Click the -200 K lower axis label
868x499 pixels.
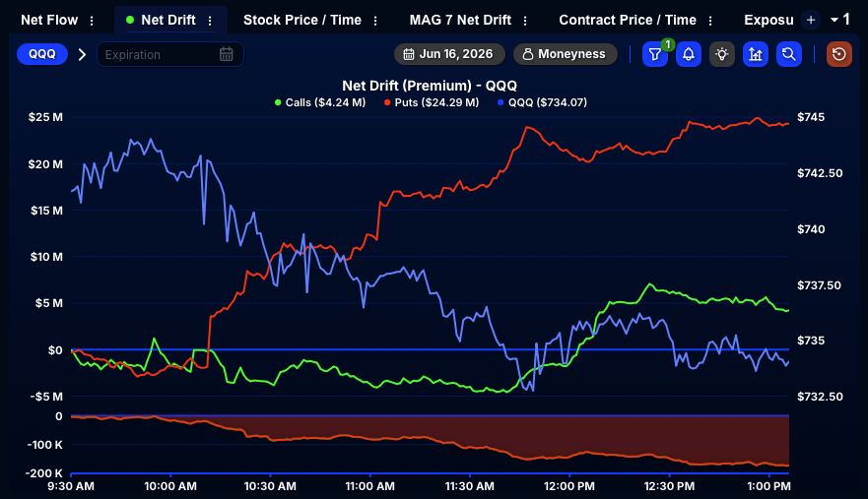click(43, 473)
